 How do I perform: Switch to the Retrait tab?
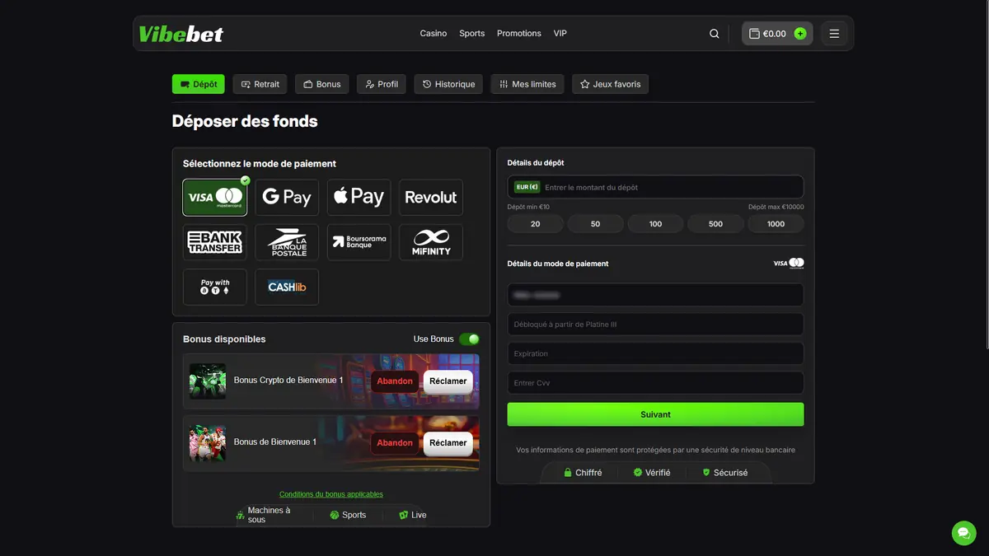[260, 84]
